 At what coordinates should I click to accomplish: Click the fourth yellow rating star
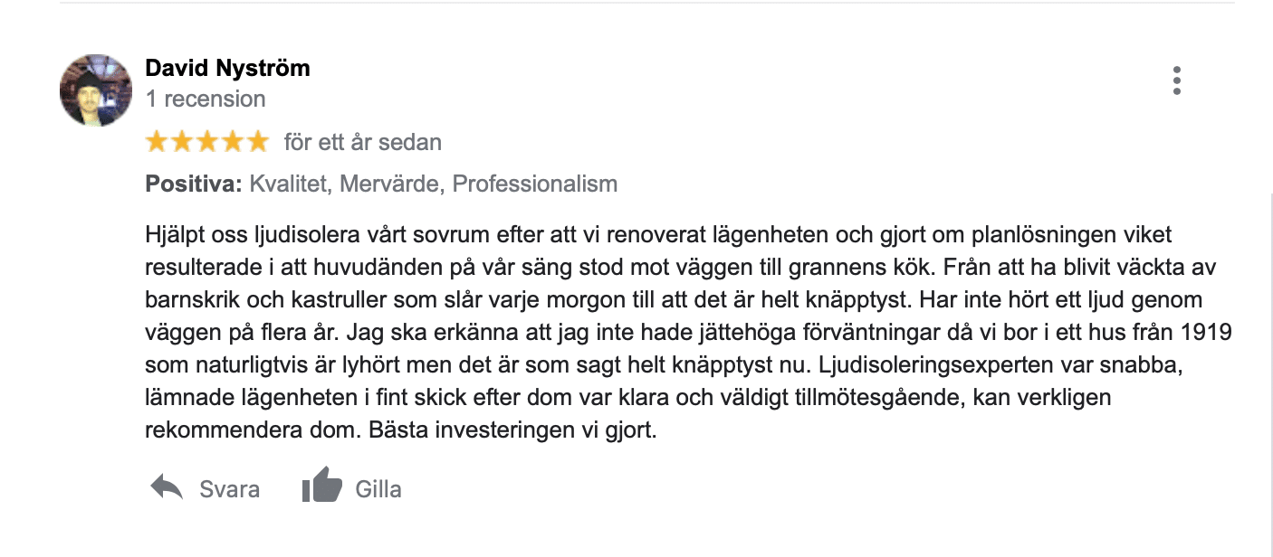pyautogui.click(x=233, y=141)
